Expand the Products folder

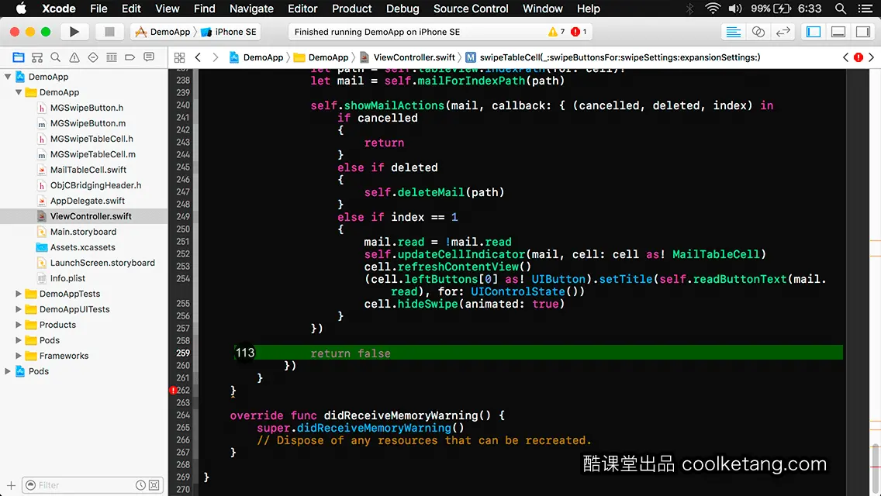(x=19, y=325)
